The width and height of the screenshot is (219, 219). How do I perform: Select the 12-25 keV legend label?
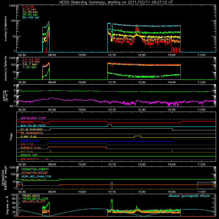[x=30, y=12]
